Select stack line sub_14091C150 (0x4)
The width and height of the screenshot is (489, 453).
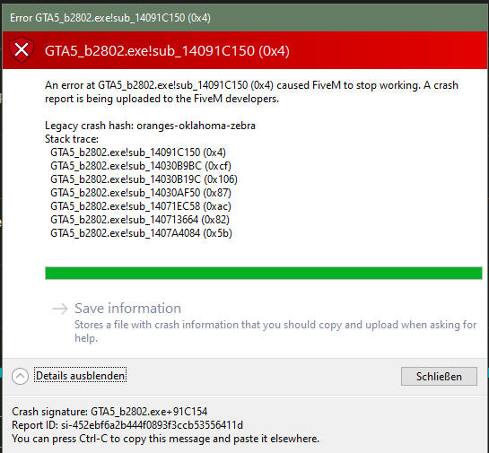(x=138, y=152)
